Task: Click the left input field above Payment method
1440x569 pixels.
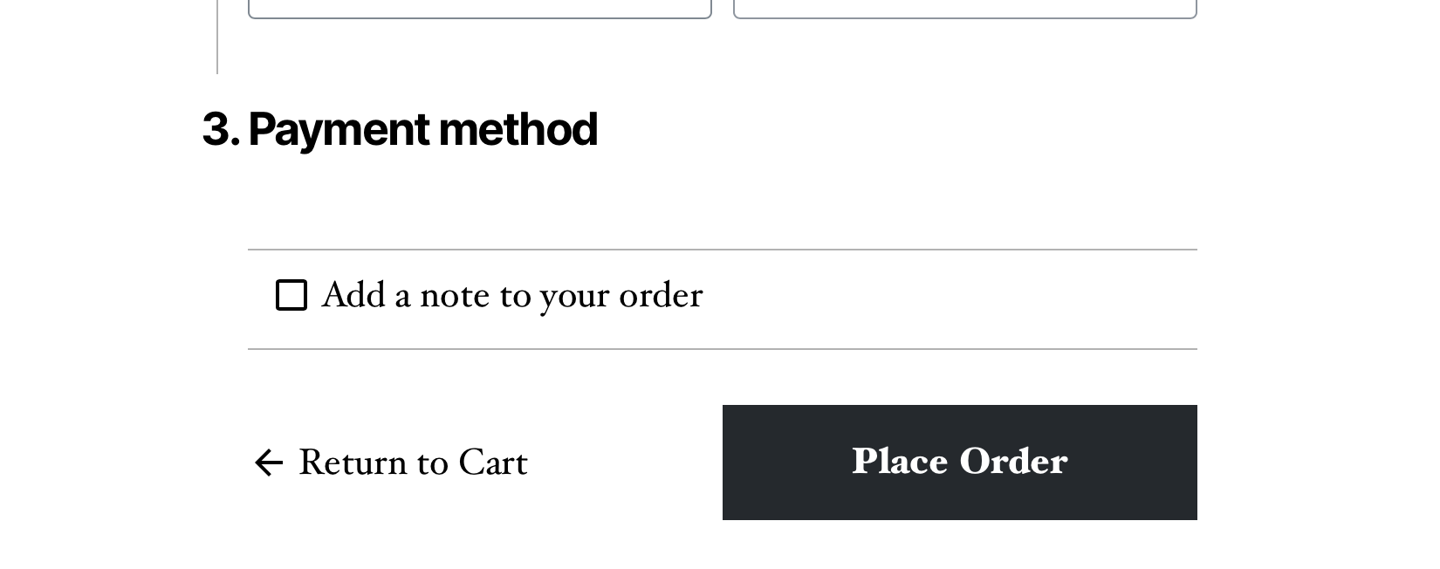Action: point(480,7)
